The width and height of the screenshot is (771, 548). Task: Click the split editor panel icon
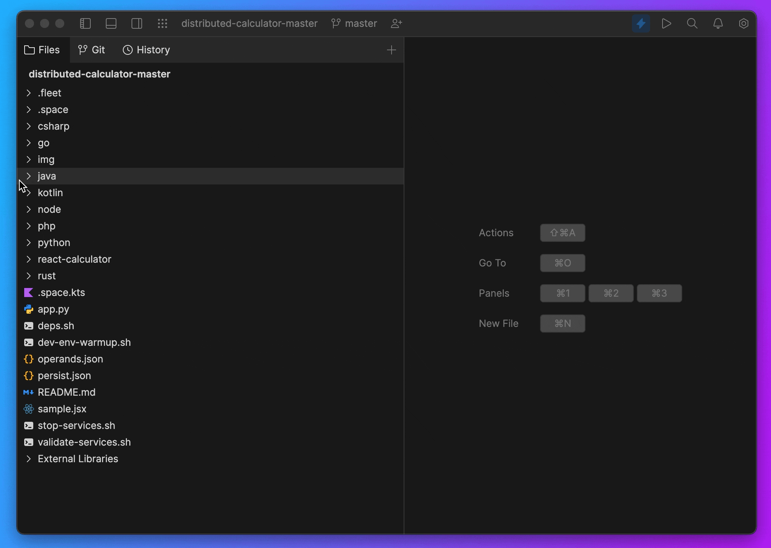(x=137, y=23)
